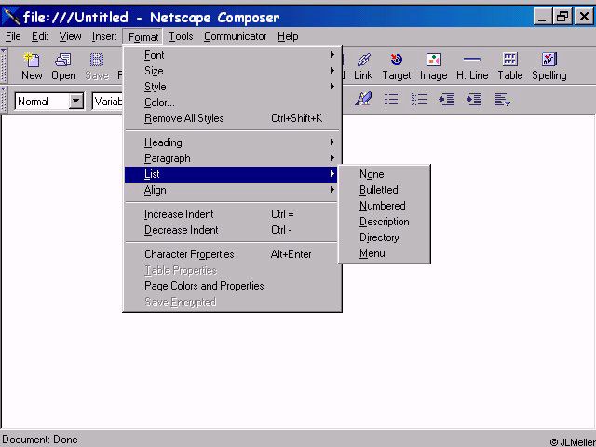Select Description in the List submenu

click(385, 222)
